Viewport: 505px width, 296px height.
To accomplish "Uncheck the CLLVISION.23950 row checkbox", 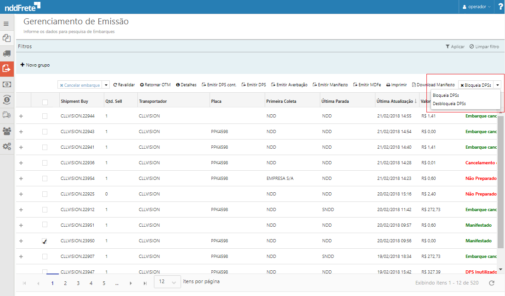I will (45, 241).
